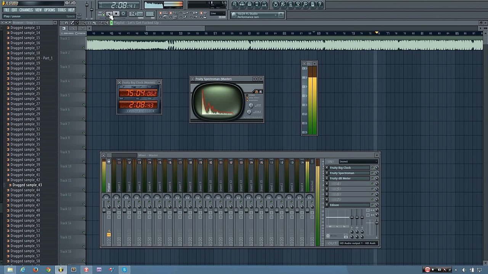Select Dragged sample_58 in the browser
The width and height of the screenshot is (488, 274).
pos(25,261)
